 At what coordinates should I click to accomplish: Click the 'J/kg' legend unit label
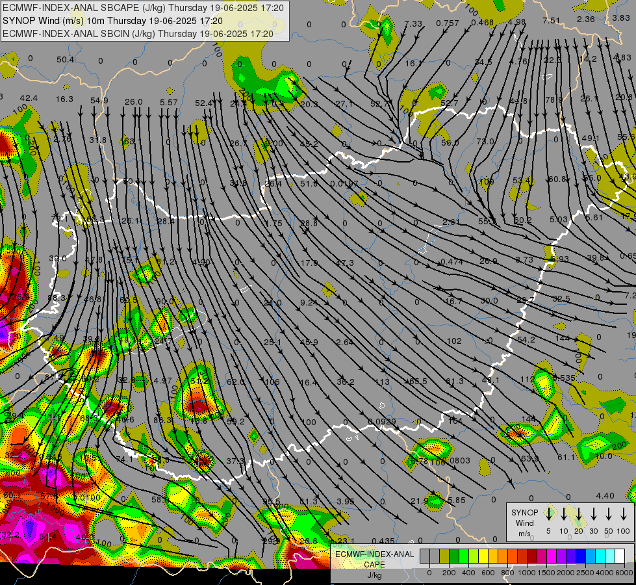[x=374, y=575]
